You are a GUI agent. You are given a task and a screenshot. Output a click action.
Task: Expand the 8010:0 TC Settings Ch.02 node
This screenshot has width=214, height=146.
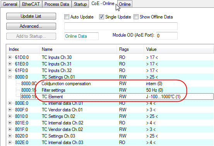pos(10,116)
